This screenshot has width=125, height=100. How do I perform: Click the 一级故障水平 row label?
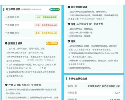12,17
